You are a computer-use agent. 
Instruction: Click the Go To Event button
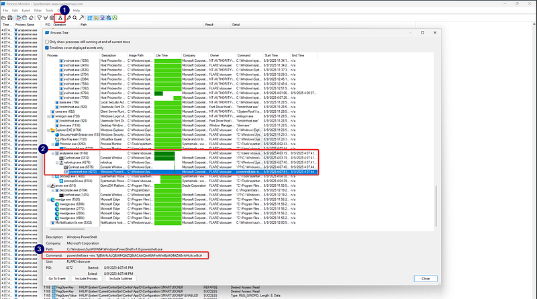click(57, 279)
